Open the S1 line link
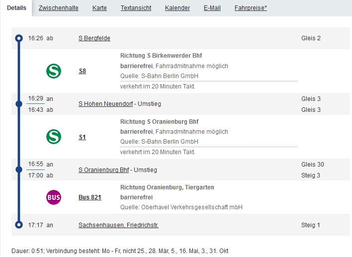 tap(83, 137)
